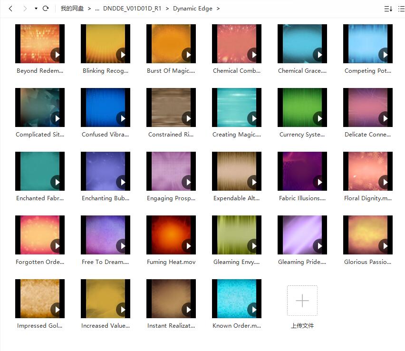The image size is (405, 351).
Task: Play the Complicated Sit... video
Action: (57, 118)
